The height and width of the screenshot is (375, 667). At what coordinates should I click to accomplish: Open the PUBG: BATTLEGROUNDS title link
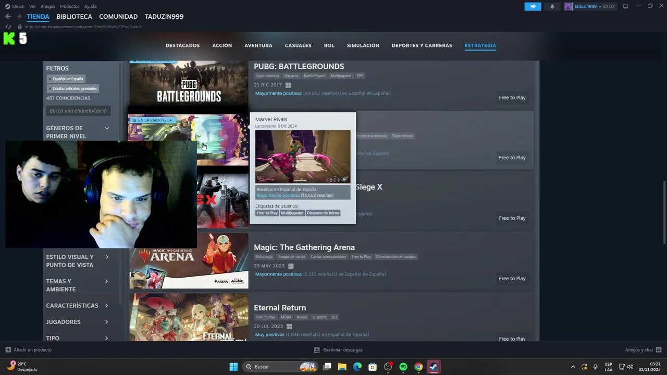coord(299,66)
